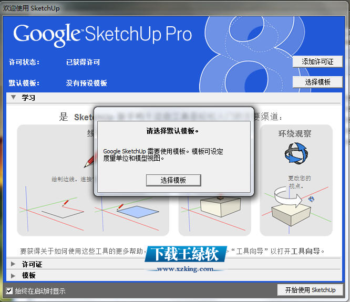Click 选择模板 button in blue header

[317, 82]
